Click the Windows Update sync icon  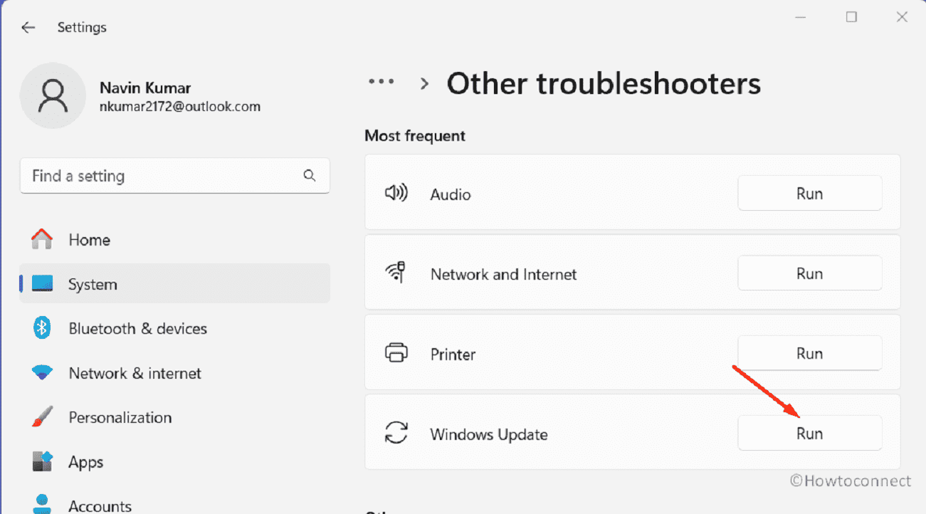coord(396,434)
